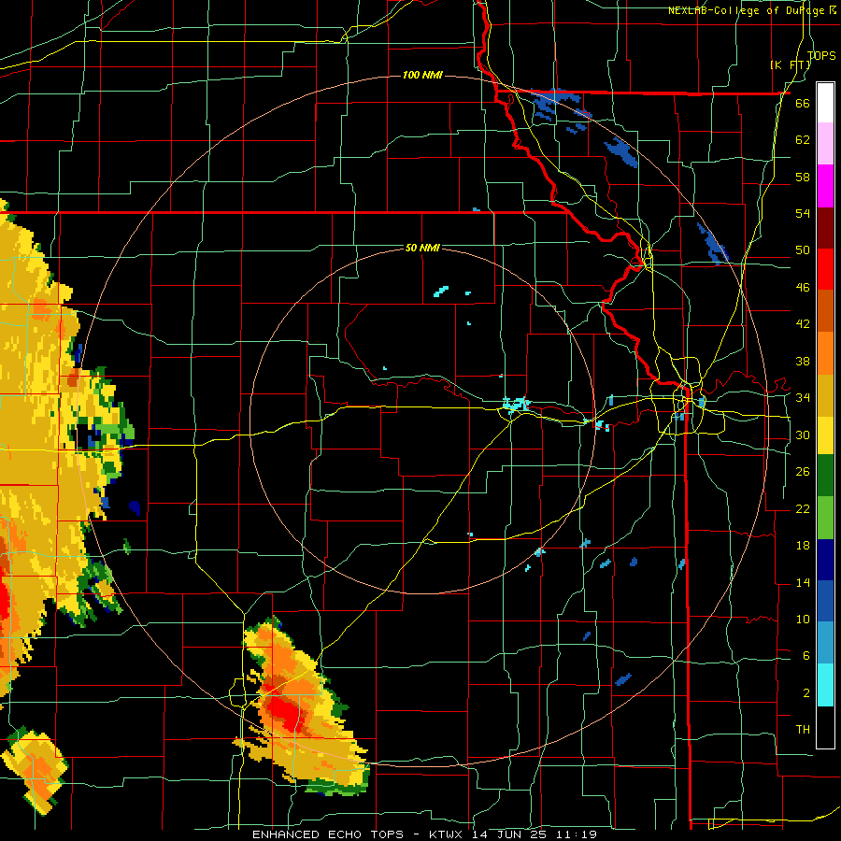841x841 pixels.
Task: Click the '18' legend scale value
Action: [x=803, y=546]
